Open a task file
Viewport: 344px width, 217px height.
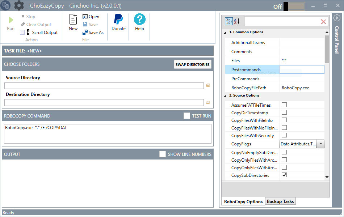pyautogui.click(x=91, y=16)
